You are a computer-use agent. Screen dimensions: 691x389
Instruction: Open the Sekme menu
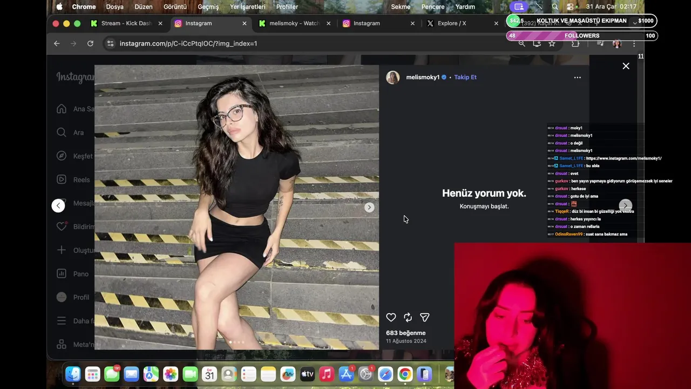click(401, 6)
